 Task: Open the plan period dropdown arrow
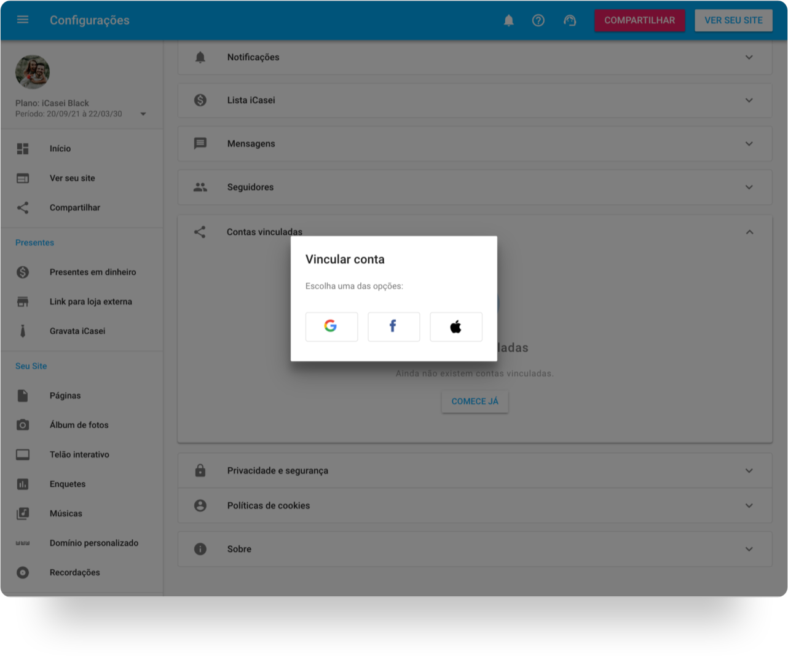coord(143,114)
